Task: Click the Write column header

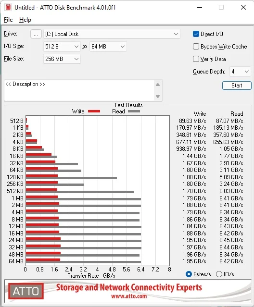Action: pos(200,114)
